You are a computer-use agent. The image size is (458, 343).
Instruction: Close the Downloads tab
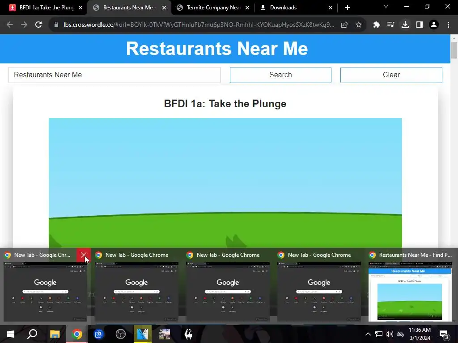point(331,8)
